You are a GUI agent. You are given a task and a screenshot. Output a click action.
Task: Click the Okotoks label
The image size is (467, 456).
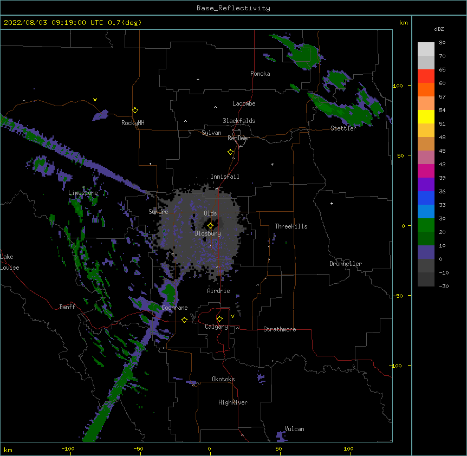pos(223,379)
